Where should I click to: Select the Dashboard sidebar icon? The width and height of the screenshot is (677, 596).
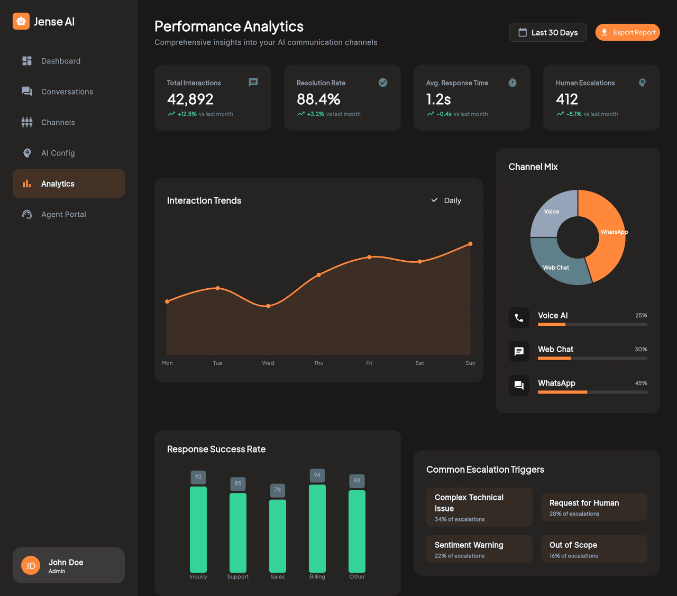[26, 61]
